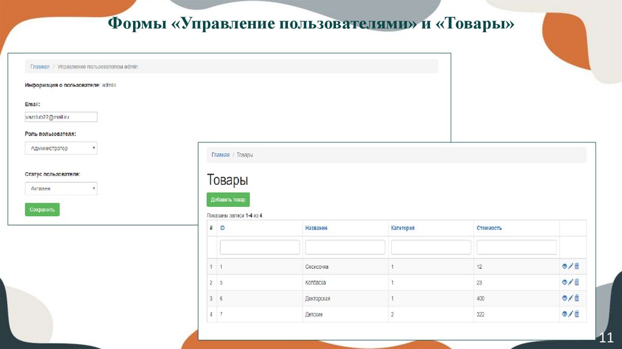The image size is (622, 349).
Task: Edit product Детские with the pencil icon
Action: [570, 314]
